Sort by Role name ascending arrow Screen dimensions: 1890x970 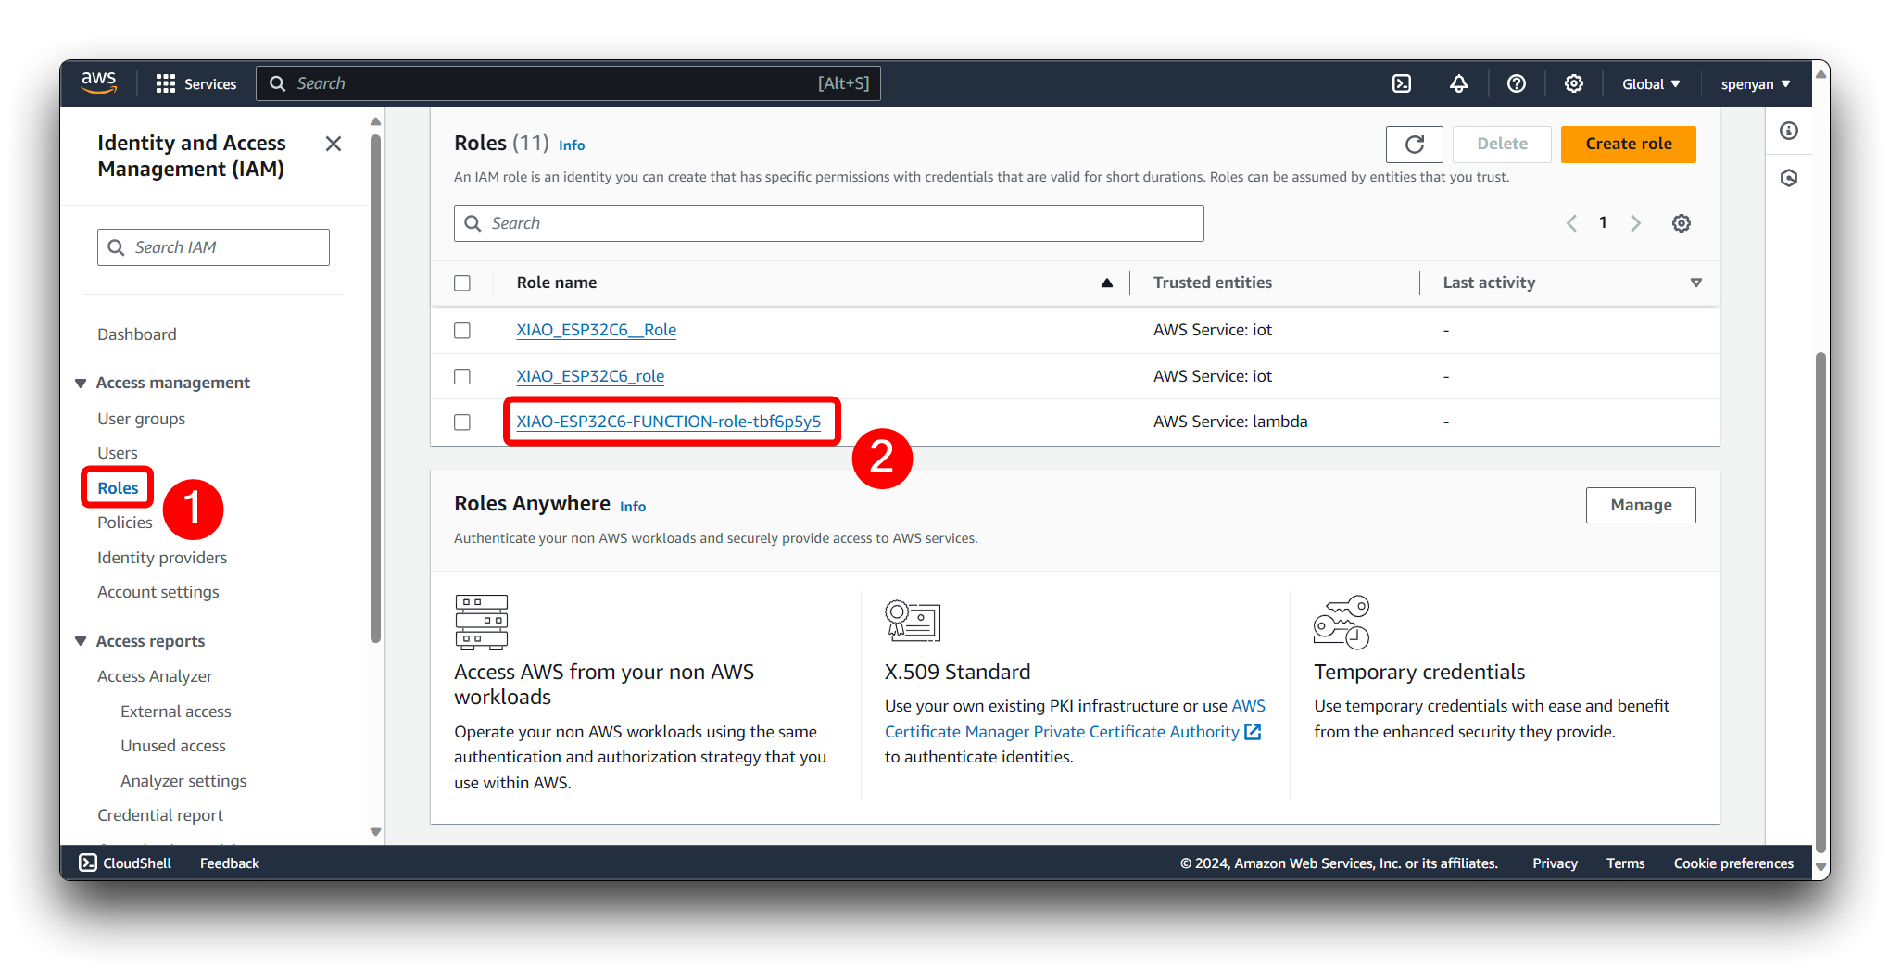1106,283
